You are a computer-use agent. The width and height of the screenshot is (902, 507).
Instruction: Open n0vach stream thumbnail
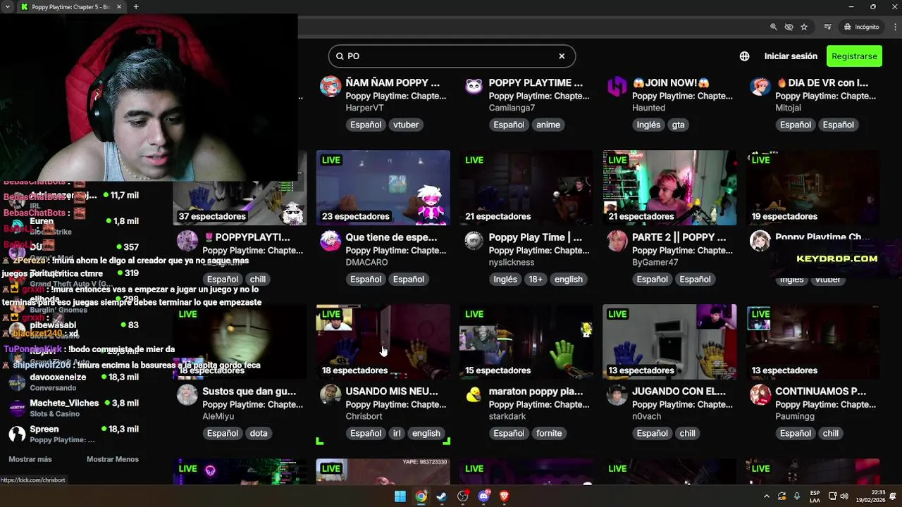[669, 342]
